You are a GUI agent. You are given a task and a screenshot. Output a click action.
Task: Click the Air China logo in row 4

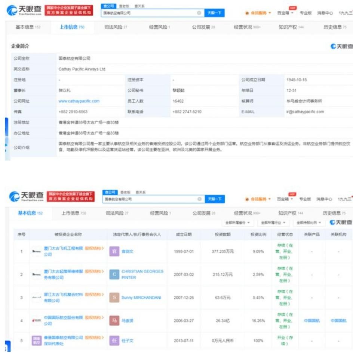tap(36, 320)
